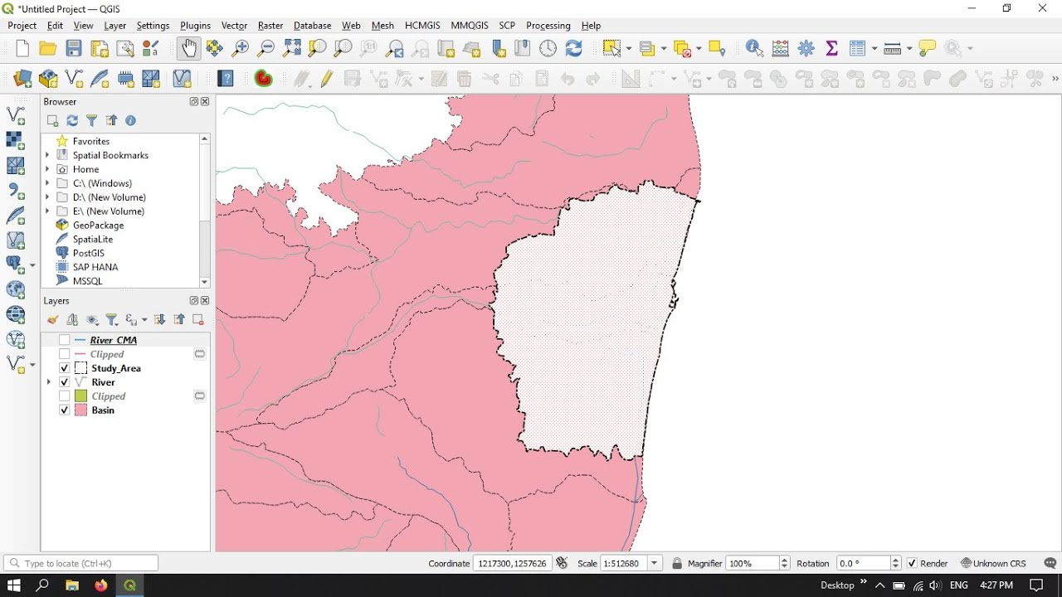The height and width of the screenshot is (597, 1062).
Task: Open the Temporal Controller clock icon
Action: click(548, 49)
